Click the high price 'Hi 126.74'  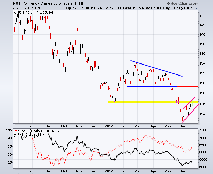93,8
